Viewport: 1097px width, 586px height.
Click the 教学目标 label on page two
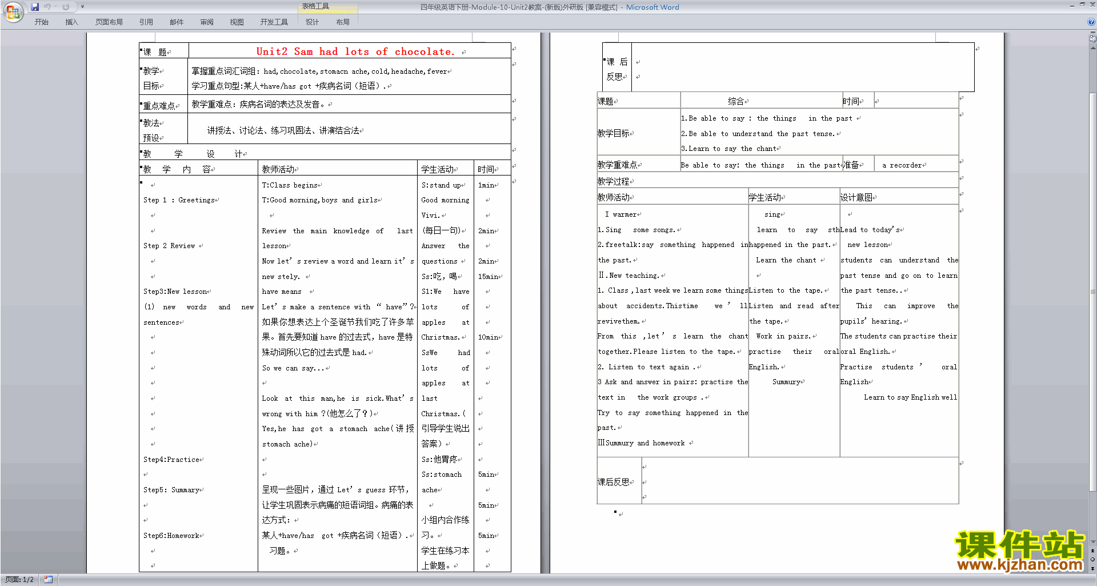pos(614,133)
